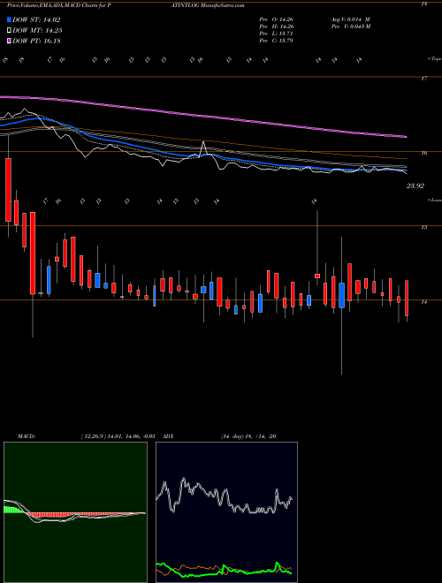Select the 'DOW MT: 14.25' legend text

click(37, 31)
